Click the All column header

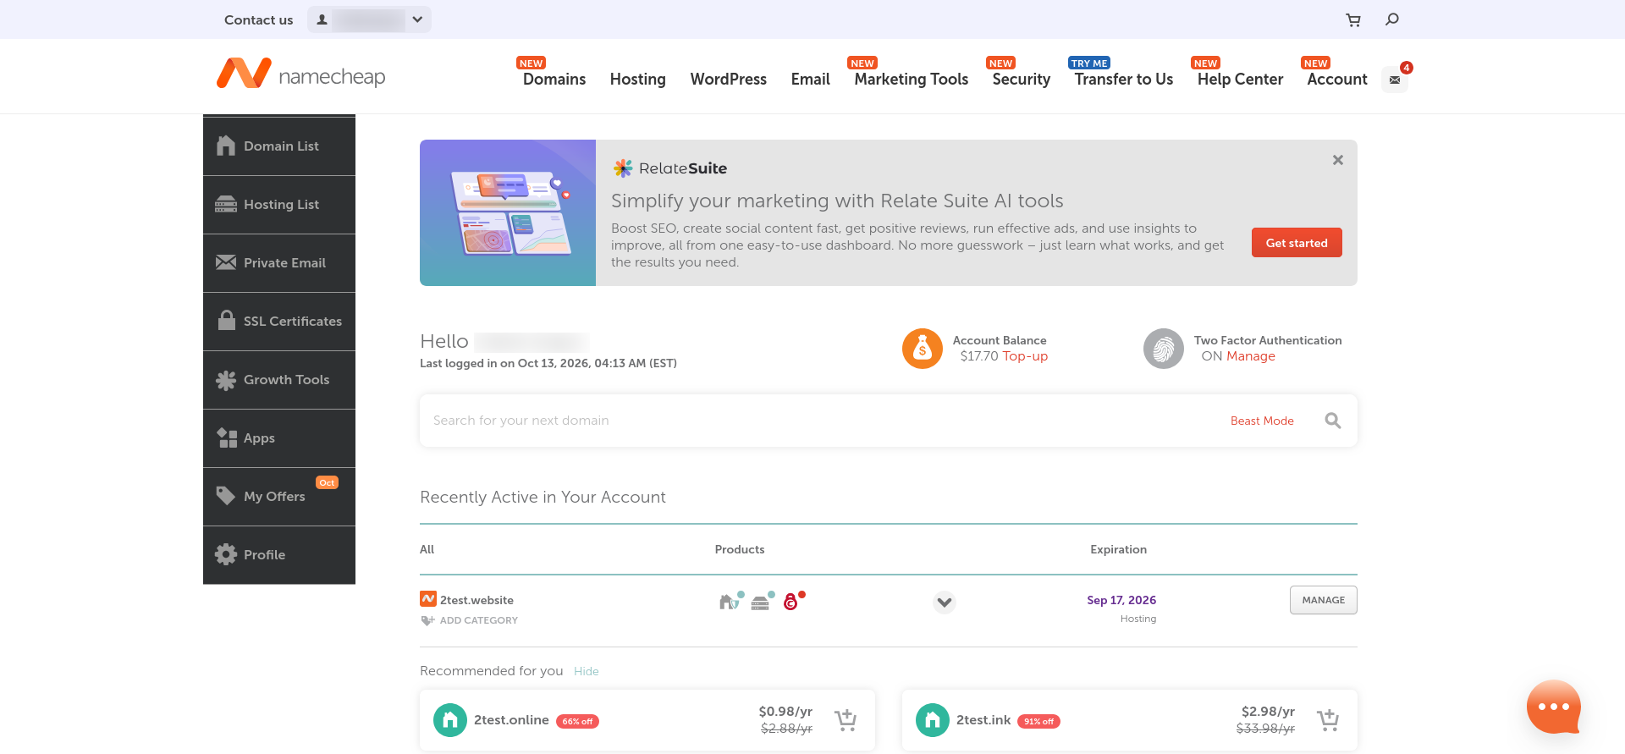(x=427, y=549)
